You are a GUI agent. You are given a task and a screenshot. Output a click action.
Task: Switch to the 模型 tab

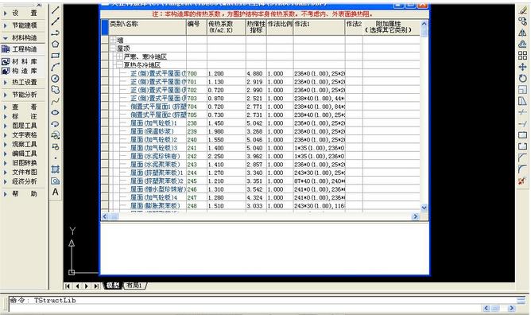pyautogui.click(x=113, y=286)
